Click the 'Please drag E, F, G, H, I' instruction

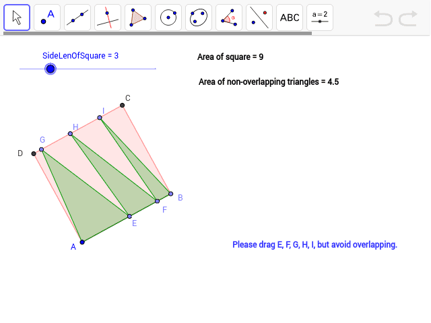coord(314,244)
